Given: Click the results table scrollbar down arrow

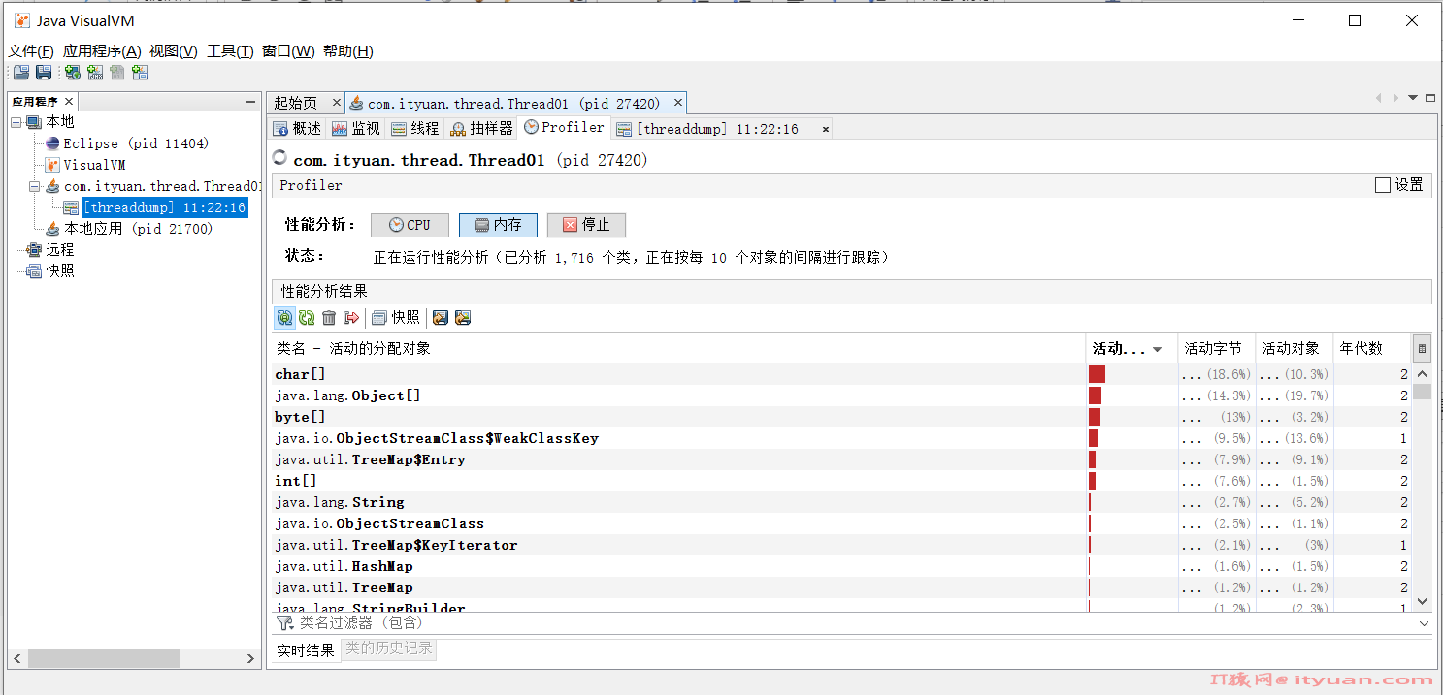Looking at the screenshot, I should click(x=1422, y=601).
